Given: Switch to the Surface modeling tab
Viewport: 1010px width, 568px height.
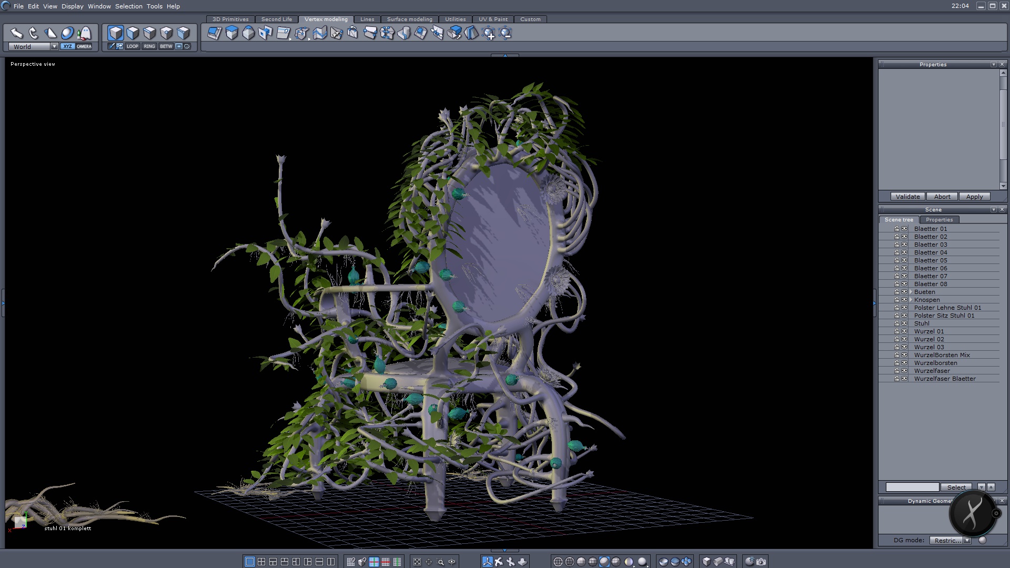Looking at the screenshot, I should pyautogui.click(x=409, y=19).
